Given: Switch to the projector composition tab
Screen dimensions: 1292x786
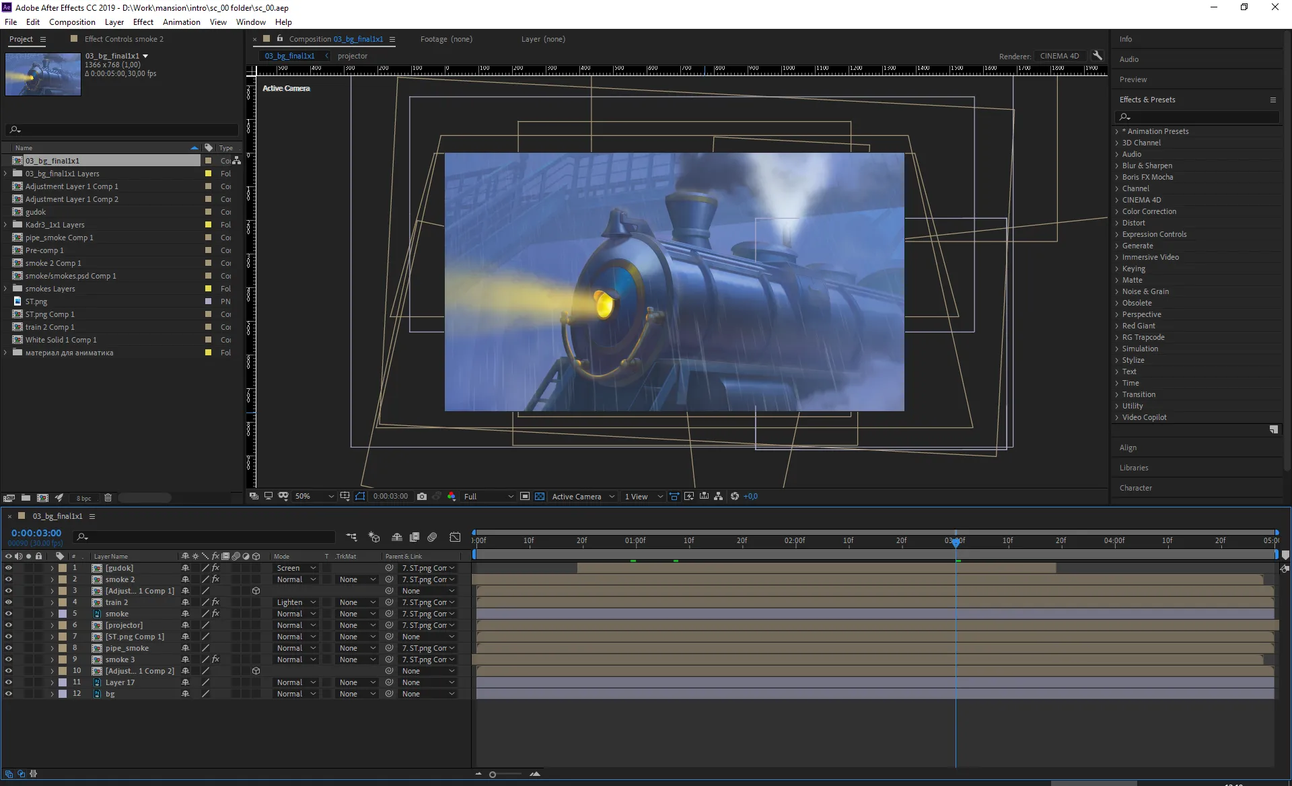Looking at the screenshot, I should point(353,56).
